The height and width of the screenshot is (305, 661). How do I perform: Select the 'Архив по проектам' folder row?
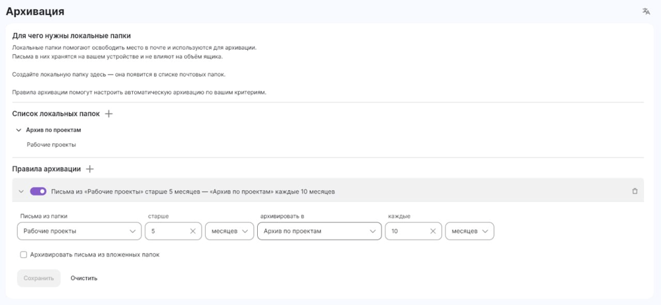[x=54, y=130]
